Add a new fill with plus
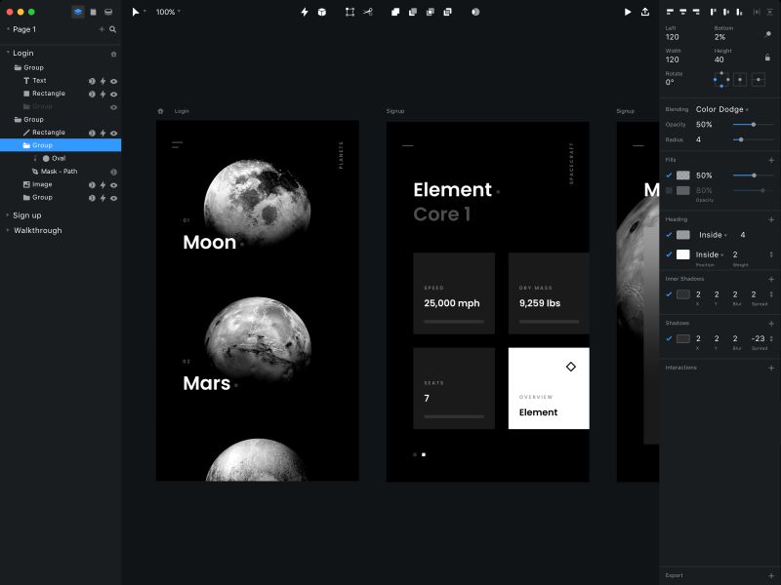 [771, 160]
